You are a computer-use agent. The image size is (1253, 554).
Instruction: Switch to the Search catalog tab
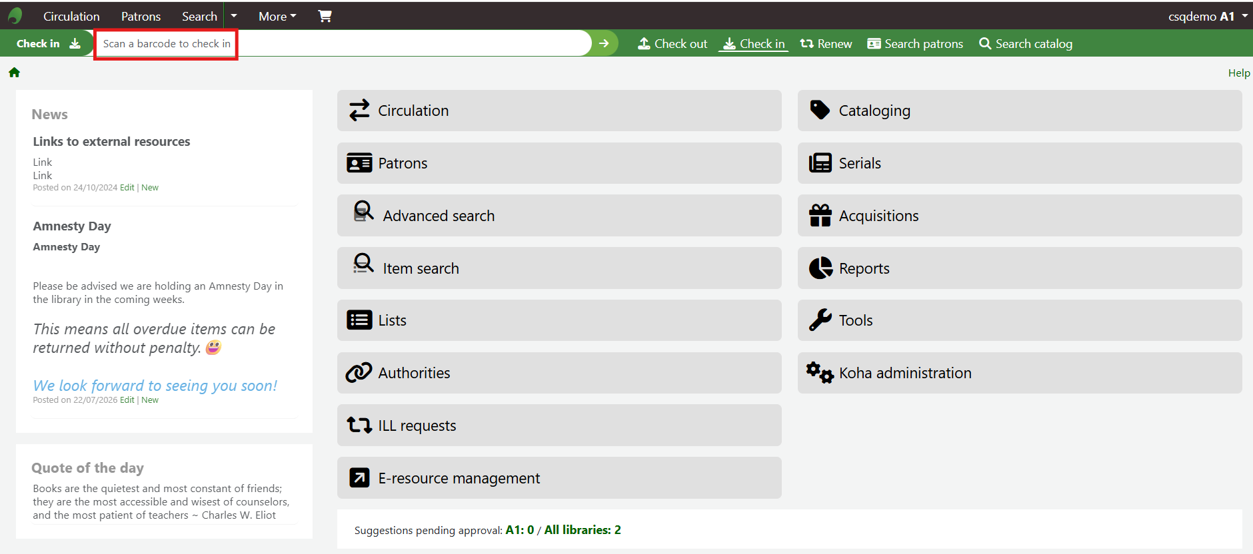(1026, 43)
